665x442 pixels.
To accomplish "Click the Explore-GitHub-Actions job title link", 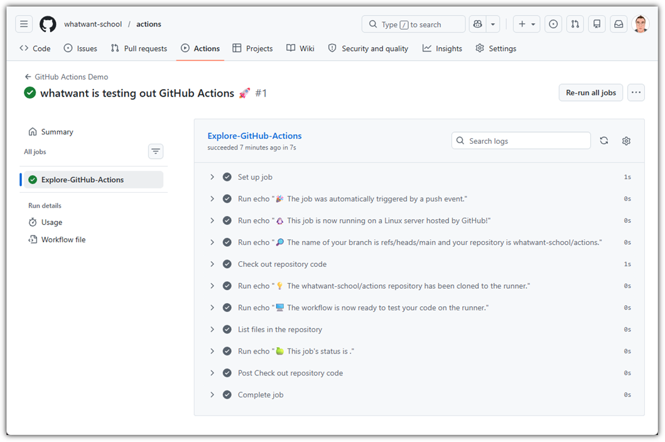I will click(x=254, y=136).
